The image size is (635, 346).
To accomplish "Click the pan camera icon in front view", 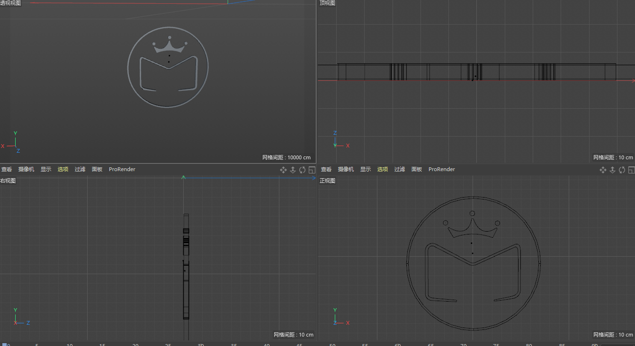I will (x=603, y=170).
